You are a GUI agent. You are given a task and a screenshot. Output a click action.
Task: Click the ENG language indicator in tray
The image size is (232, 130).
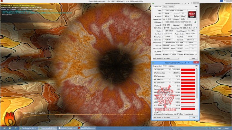pyautogui.click(x=219, y=128)
